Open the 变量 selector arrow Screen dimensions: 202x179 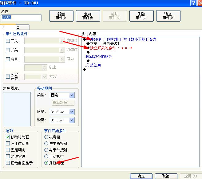(x=62, y=59)
